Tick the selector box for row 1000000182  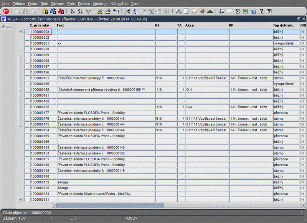click(27, 89)
